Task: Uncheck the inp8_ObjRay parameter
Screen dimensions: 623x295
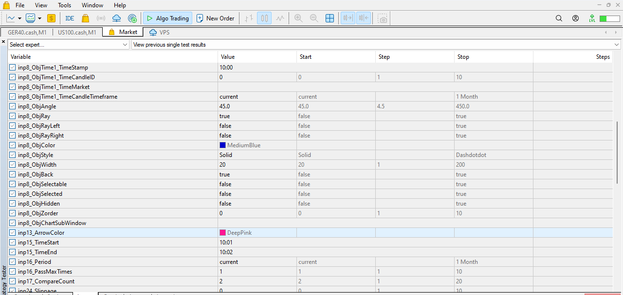Action: click(x=12, y=116)
